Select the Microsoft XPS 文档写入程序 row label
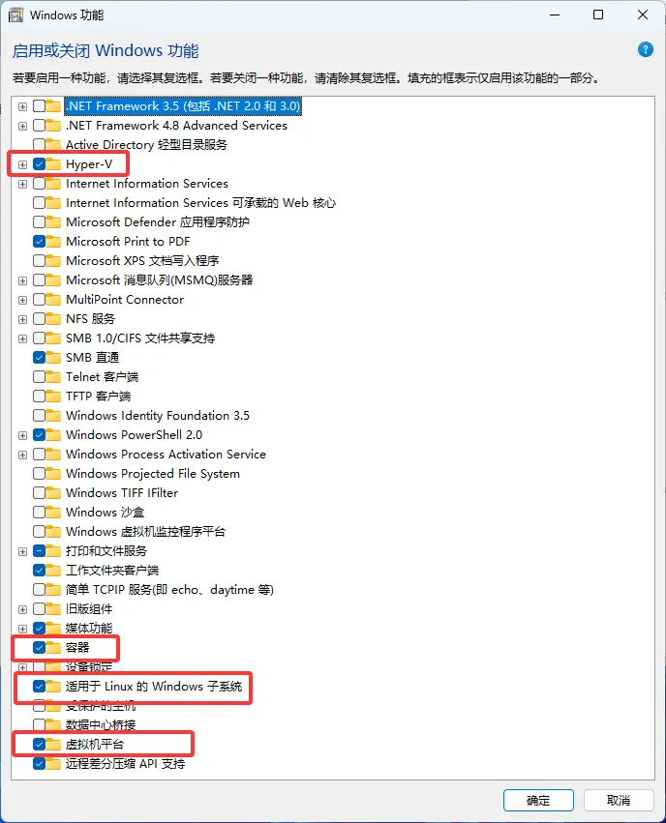The image size is (666, 823). tap(142, 260)
